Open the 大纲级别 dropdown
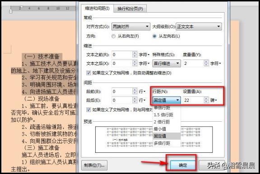Image resolution: width=260 pixels, height=174 pixels. point(199,27)
